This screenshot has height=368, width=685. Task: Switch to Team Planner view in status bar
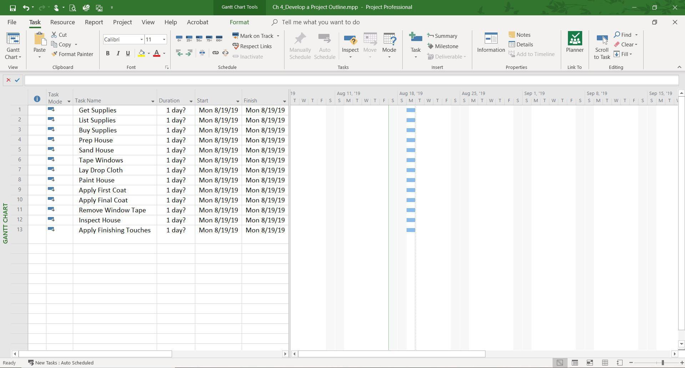tap(590, 363)
